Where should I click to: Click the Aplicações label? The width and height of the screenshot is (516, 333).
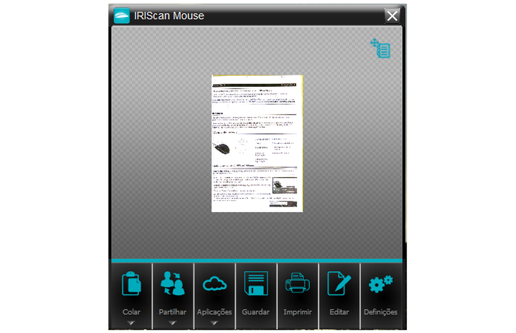pos(214,312)
